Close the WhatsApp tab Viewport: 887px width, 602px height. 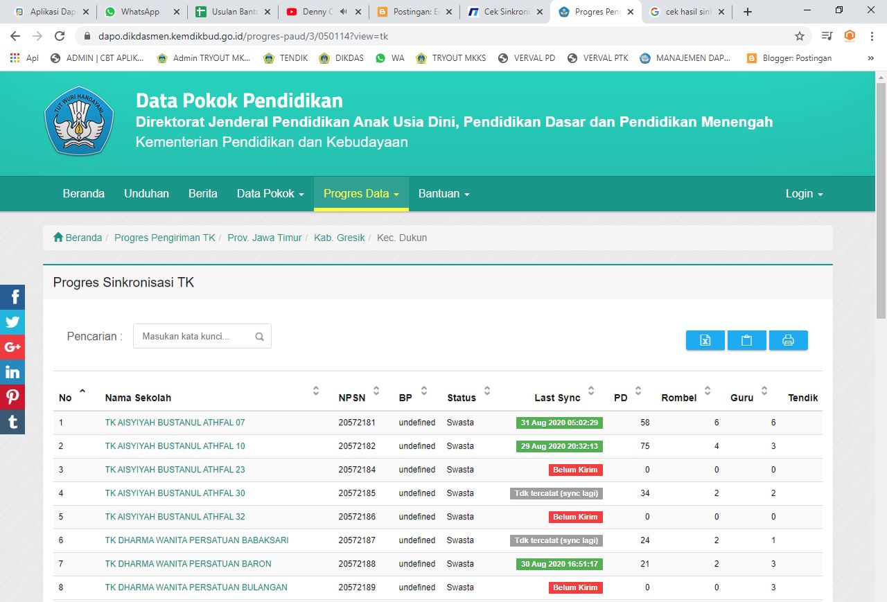pos(176,12)
